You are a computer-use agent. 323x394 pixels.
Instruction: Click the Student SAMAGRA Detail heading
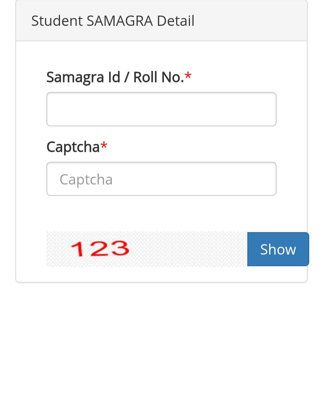[113, 21]
